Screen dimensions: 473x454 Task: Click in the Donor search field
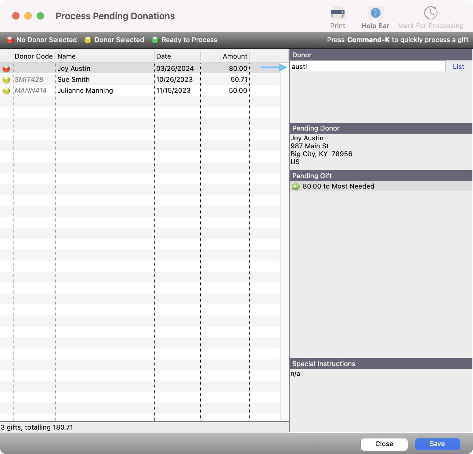(x=367, y=67)
